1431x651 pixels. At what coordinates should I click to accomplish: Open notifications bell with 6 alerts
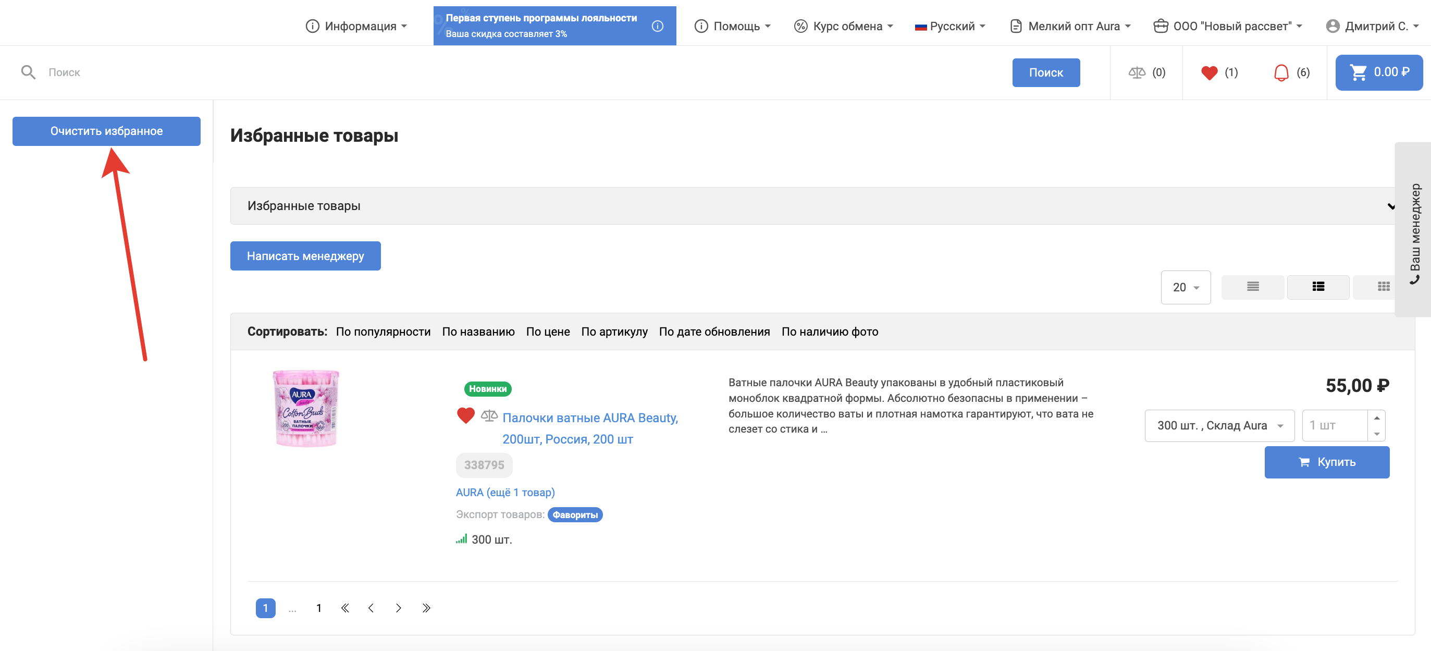click(x=1281, y=73)
